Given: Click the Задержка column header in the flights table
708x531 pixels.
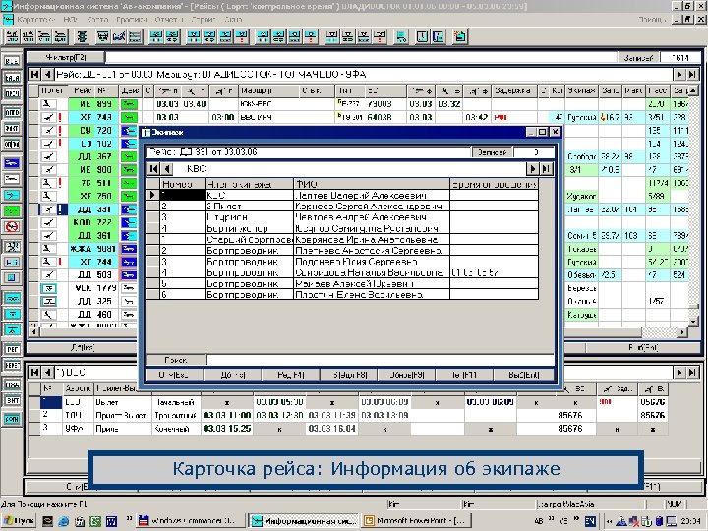Looking at the screenshot, I should (514, 90).
